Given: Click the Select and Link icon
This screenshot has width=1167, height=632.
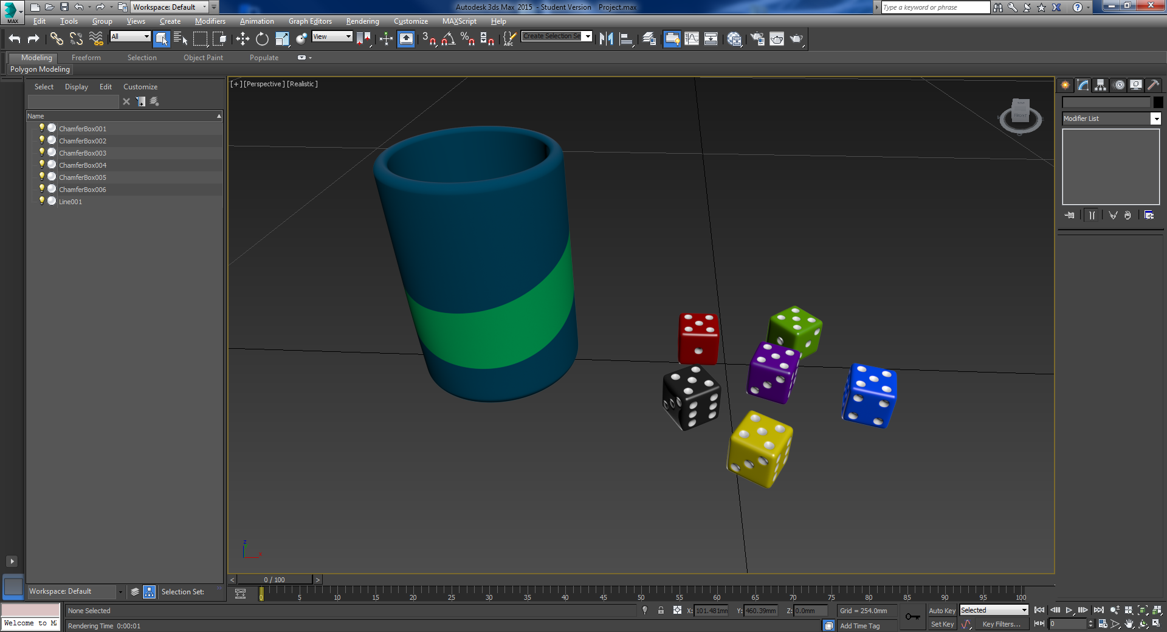Looking at the screenshot, I should coord(57,39).
